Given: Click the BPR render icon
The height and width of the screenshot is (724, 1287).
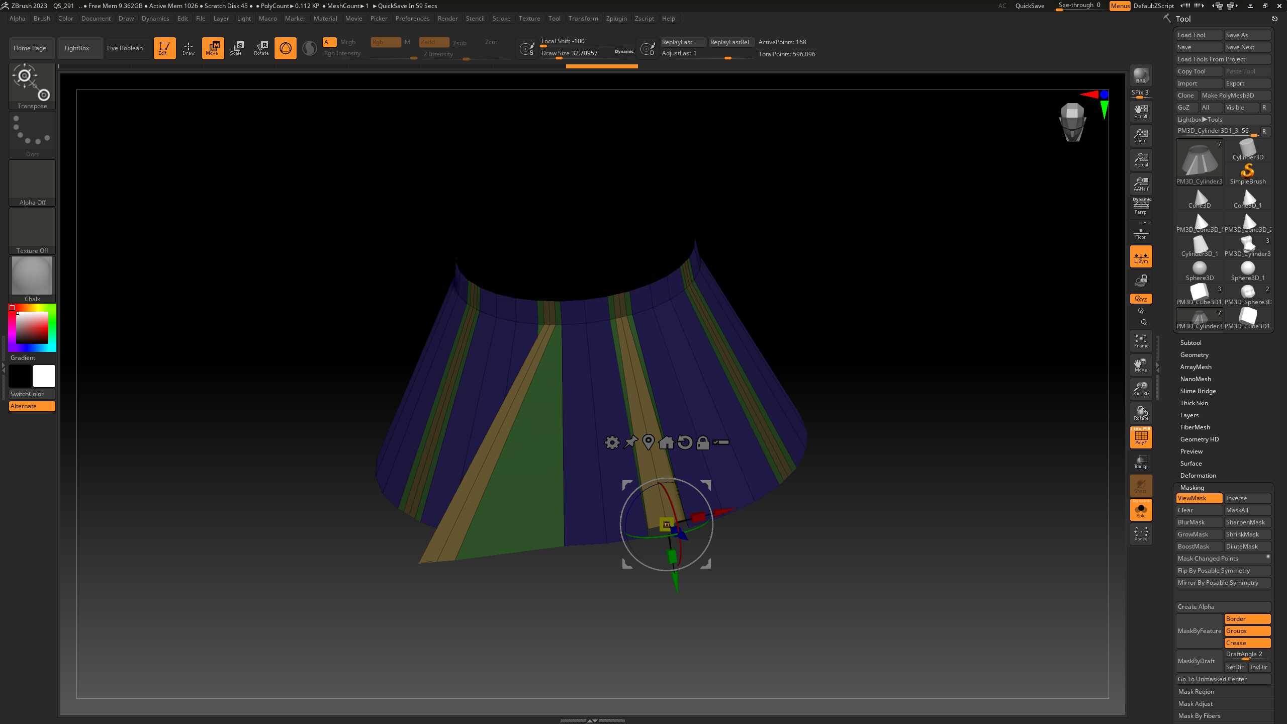Looking at the screenshot, I should 1140,75.
